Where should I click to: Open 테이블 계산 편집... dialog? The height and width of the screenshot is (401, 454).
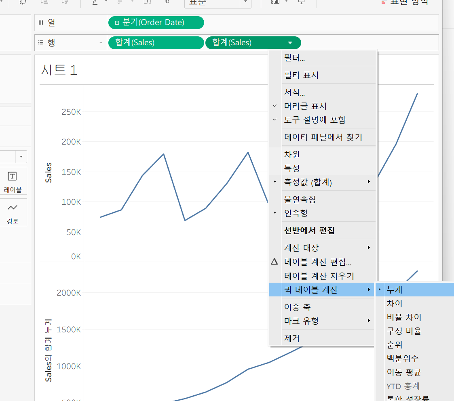pyautogui.click(x=323, y=262)
